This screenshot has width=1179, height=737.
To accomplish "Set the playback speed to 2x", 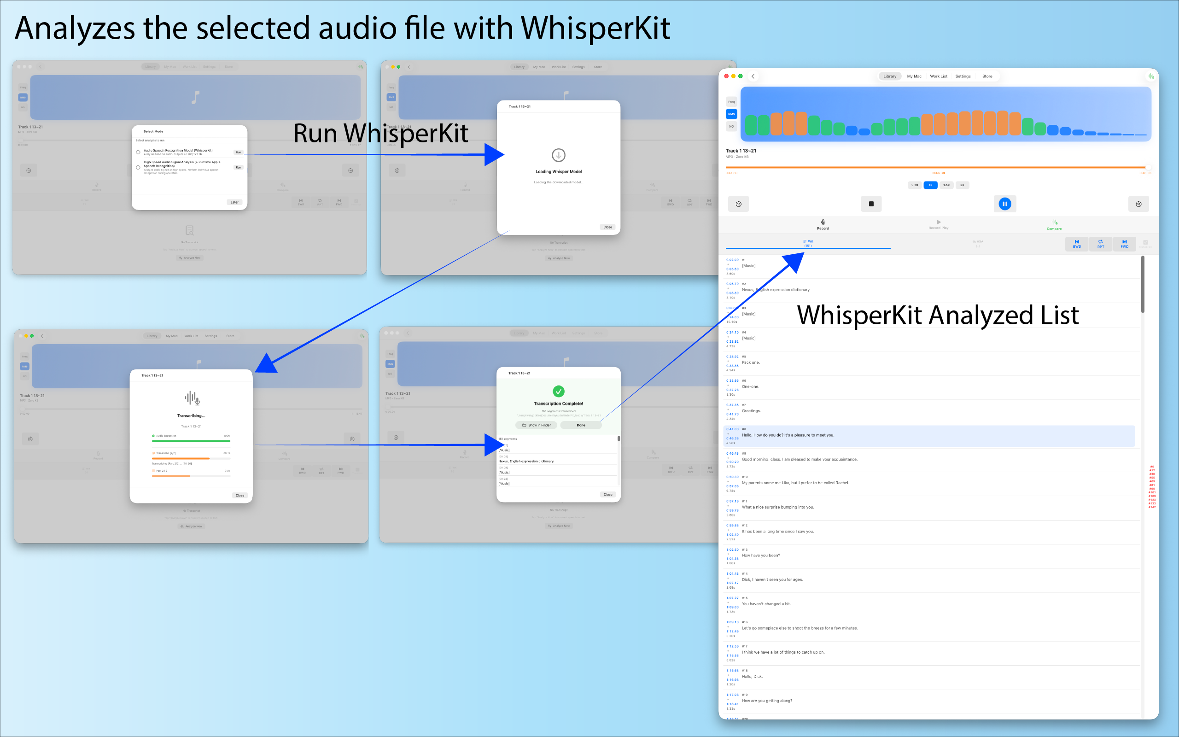I will click(962, 185).
